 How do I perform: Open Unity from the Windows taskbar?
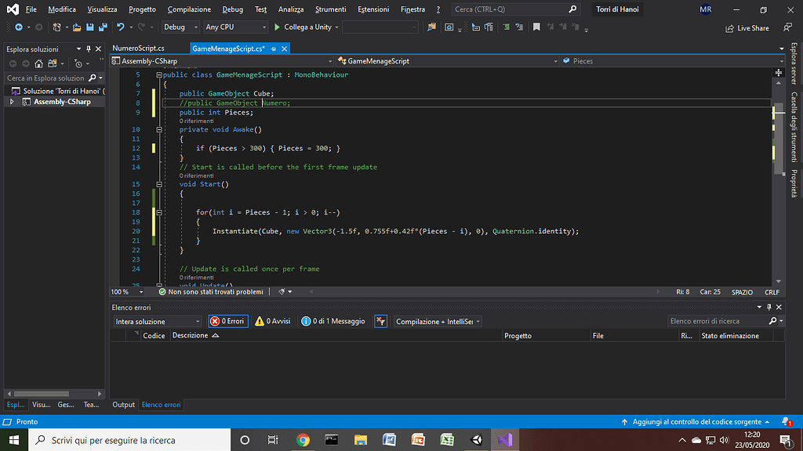coord(476,440)
